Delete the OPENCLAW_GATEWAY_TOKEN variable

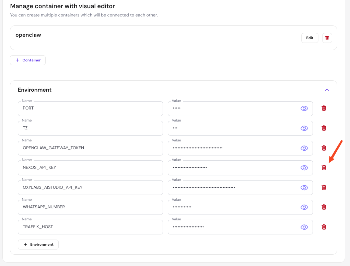coord(324,148)
